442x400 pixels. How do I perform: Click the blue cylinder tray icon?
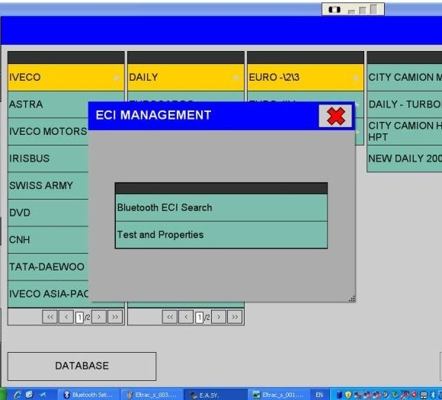pos(339,395)
